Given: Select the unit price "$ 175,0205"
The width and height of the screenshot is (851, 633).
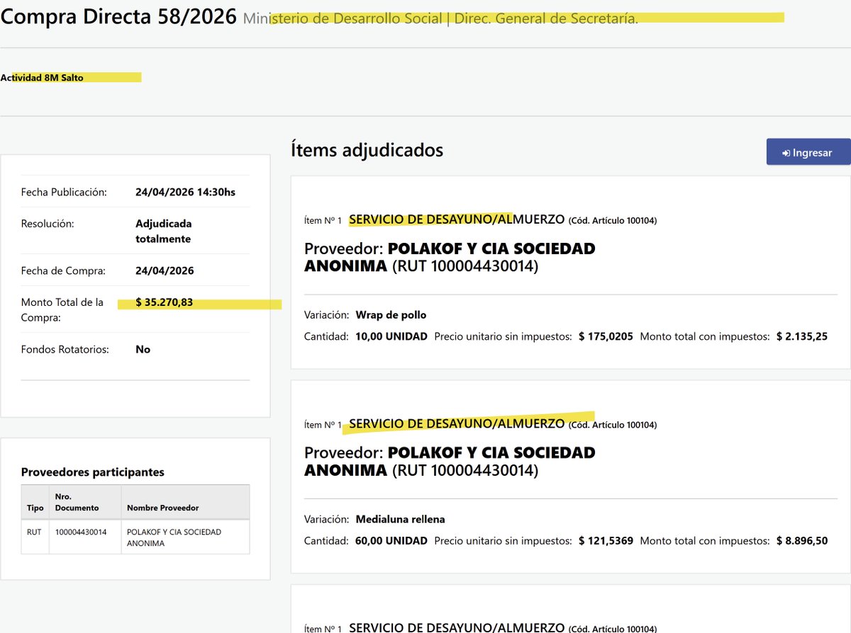Looking at the screenshot, I should 606,336.
